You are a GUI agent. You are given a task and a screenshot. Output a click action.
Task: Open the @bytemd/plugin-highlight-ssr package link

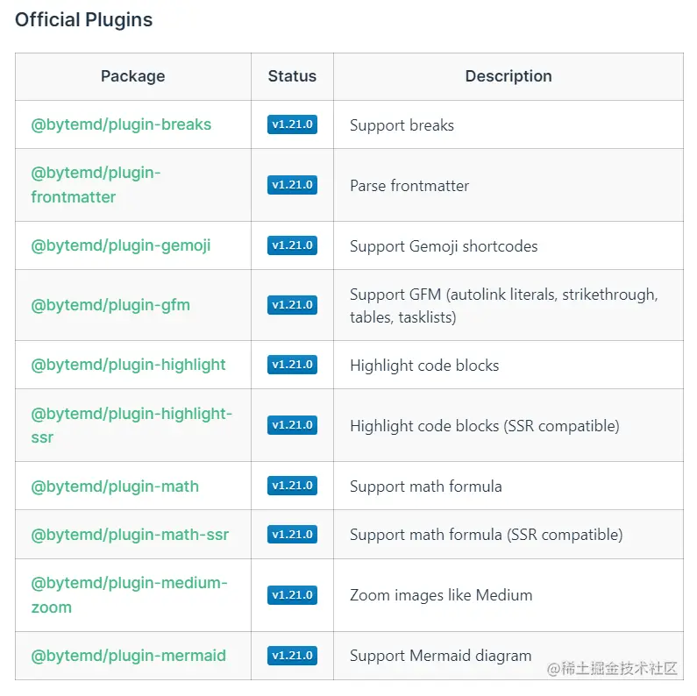132,414
